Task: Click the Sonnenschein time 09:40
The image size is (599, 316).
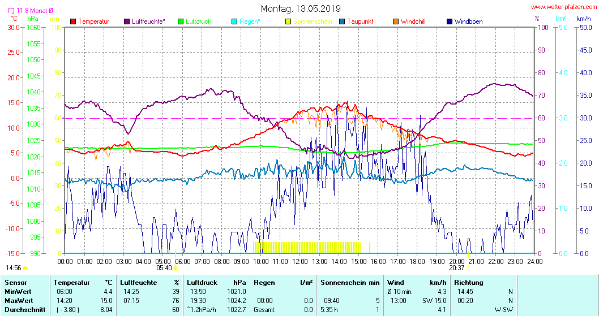Action: (x=331, y=301)
